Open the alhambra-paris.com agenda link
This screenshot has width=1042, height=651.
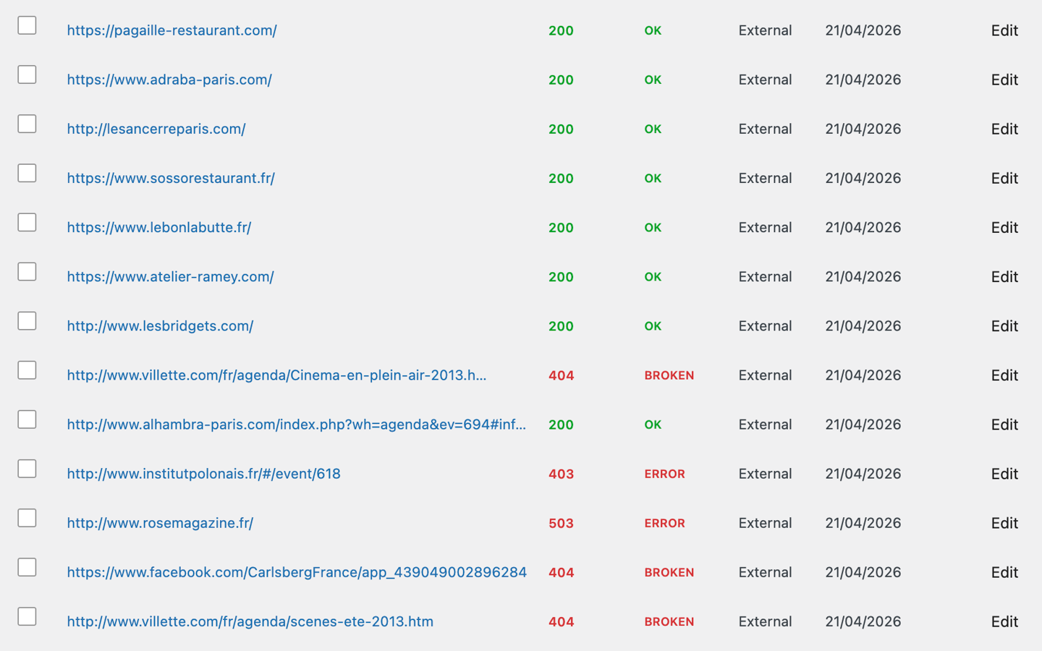pyautogui.click(x=296, y=425)
